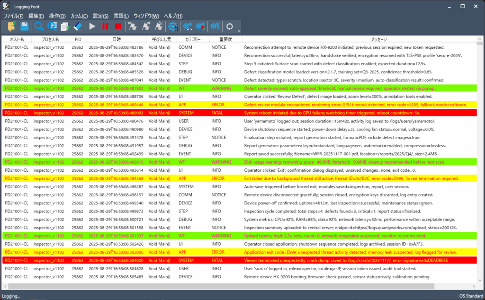
Task: Click the circular refresh arrows icon
Action: click(230, 26)
